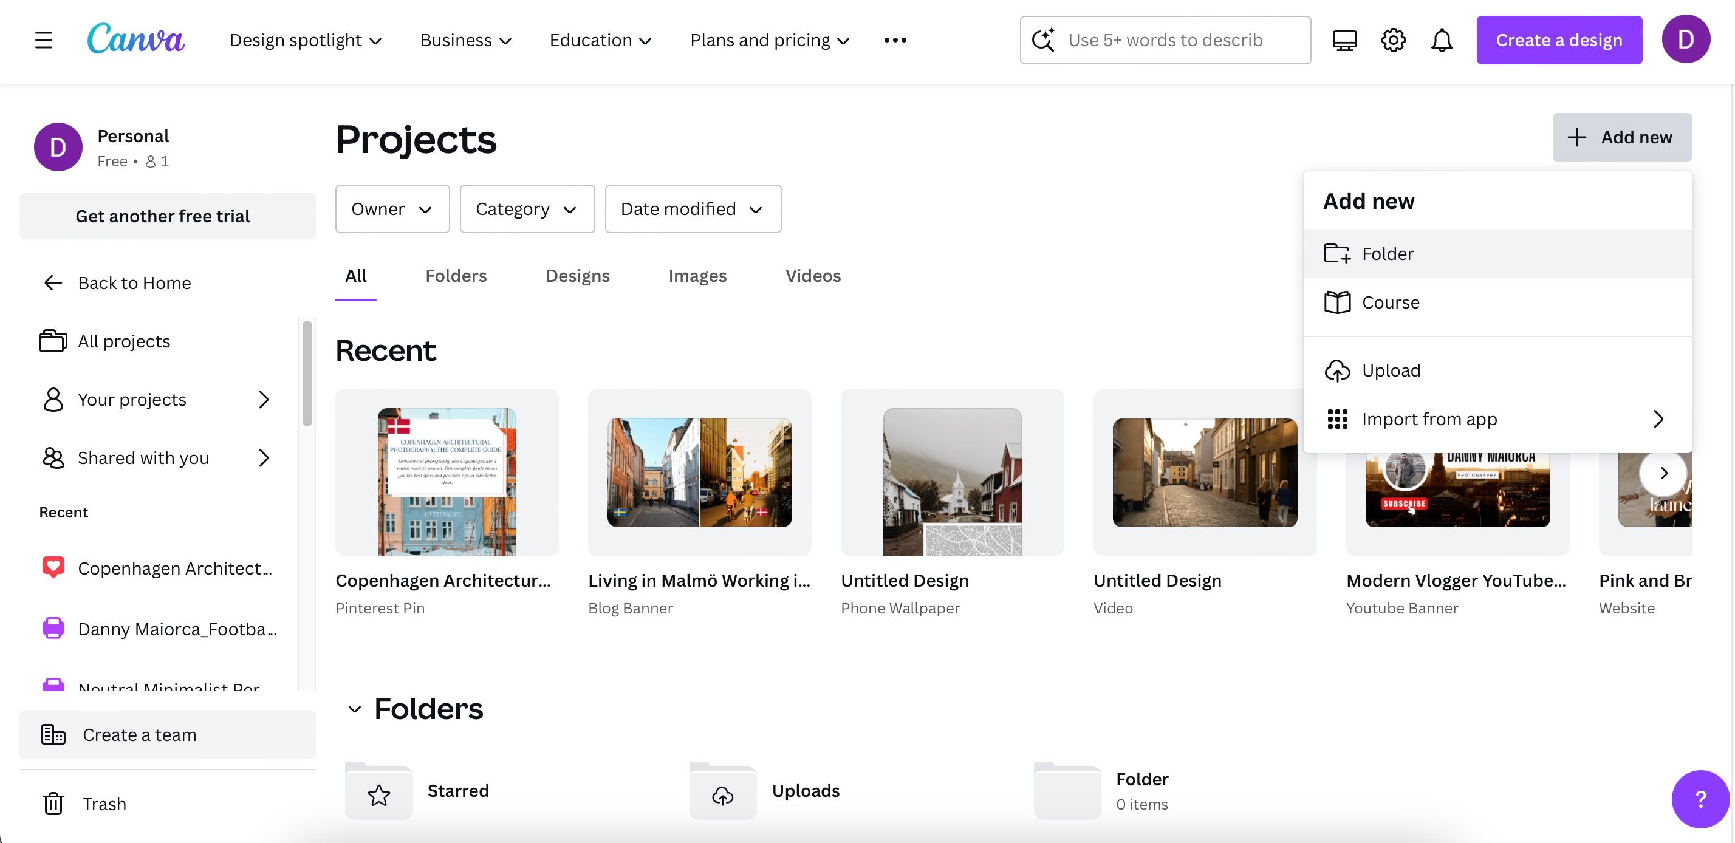1735x843 pixels.
Task: Open the Trash from the sidebar
Action: coord(104,804)
